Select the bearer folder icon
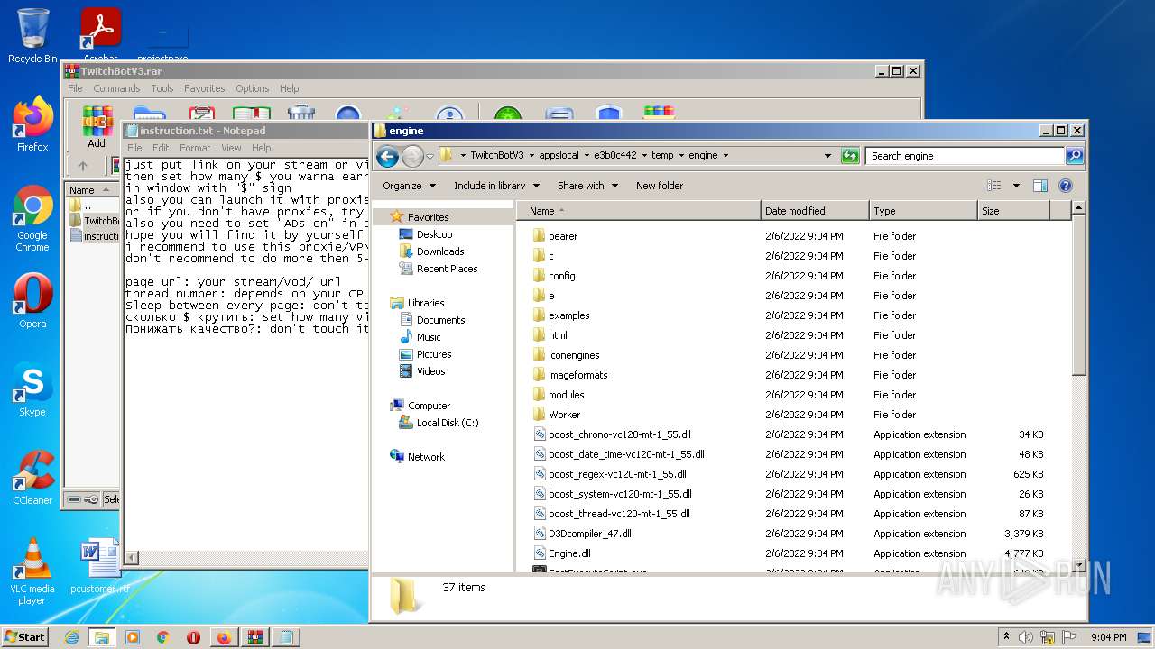The height and width of the screenshot is (649, 1155). pyautogui.click(x=540, y=236)
